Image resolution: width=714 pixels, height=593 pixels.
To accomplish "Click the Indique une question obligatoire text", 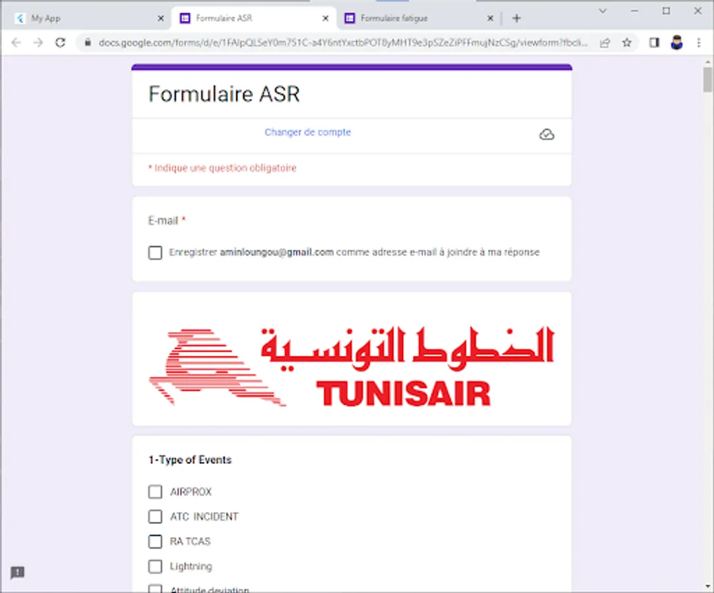I will pyautogui.click(x=222, y=168).
